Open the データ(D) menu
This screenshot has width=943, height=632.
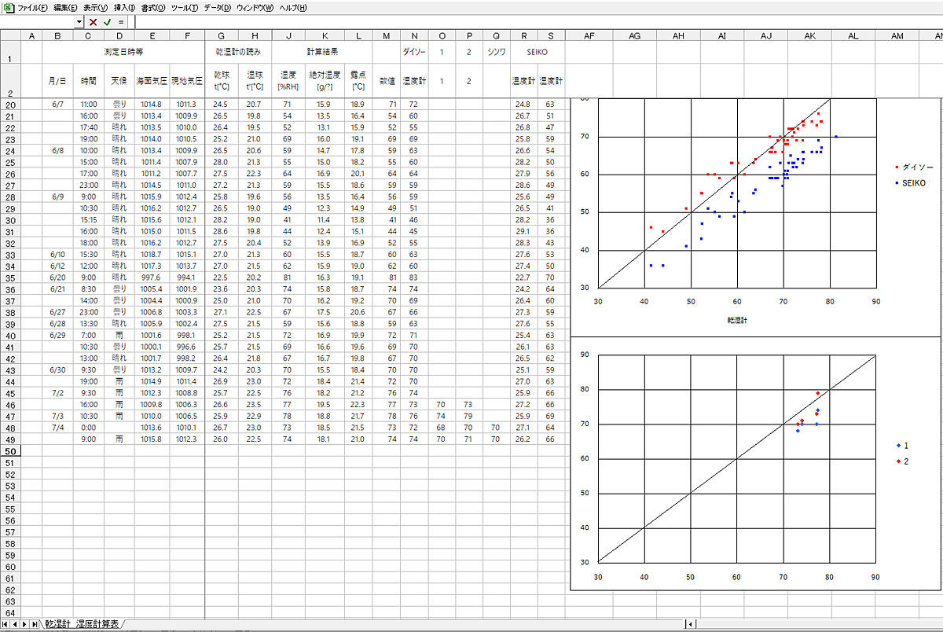[x=217, y=7]
